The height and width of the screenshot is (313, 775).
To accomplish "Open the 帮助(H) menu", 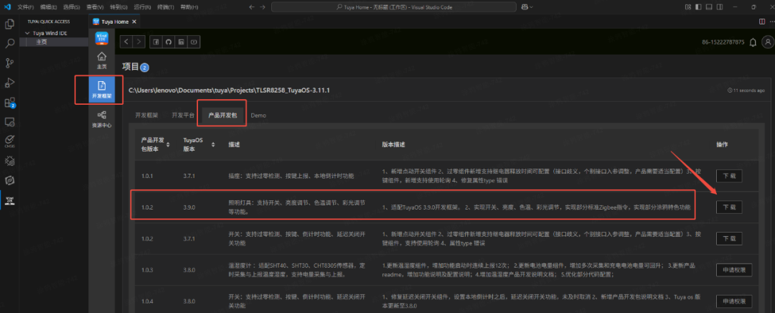I will point(189,7).
